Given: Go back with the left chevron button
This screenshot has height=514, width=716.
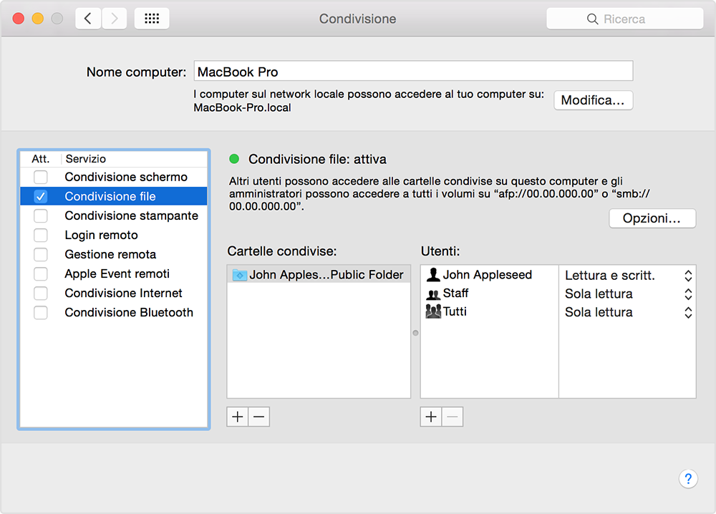Looking at the screenshot, I should 88,19.
